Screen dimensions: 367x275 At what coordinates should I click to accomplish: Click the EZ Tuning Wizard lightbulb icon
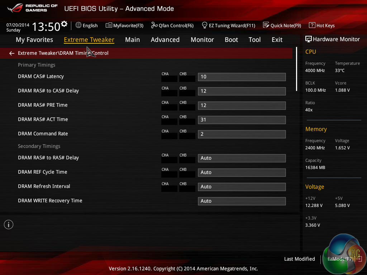204,25
